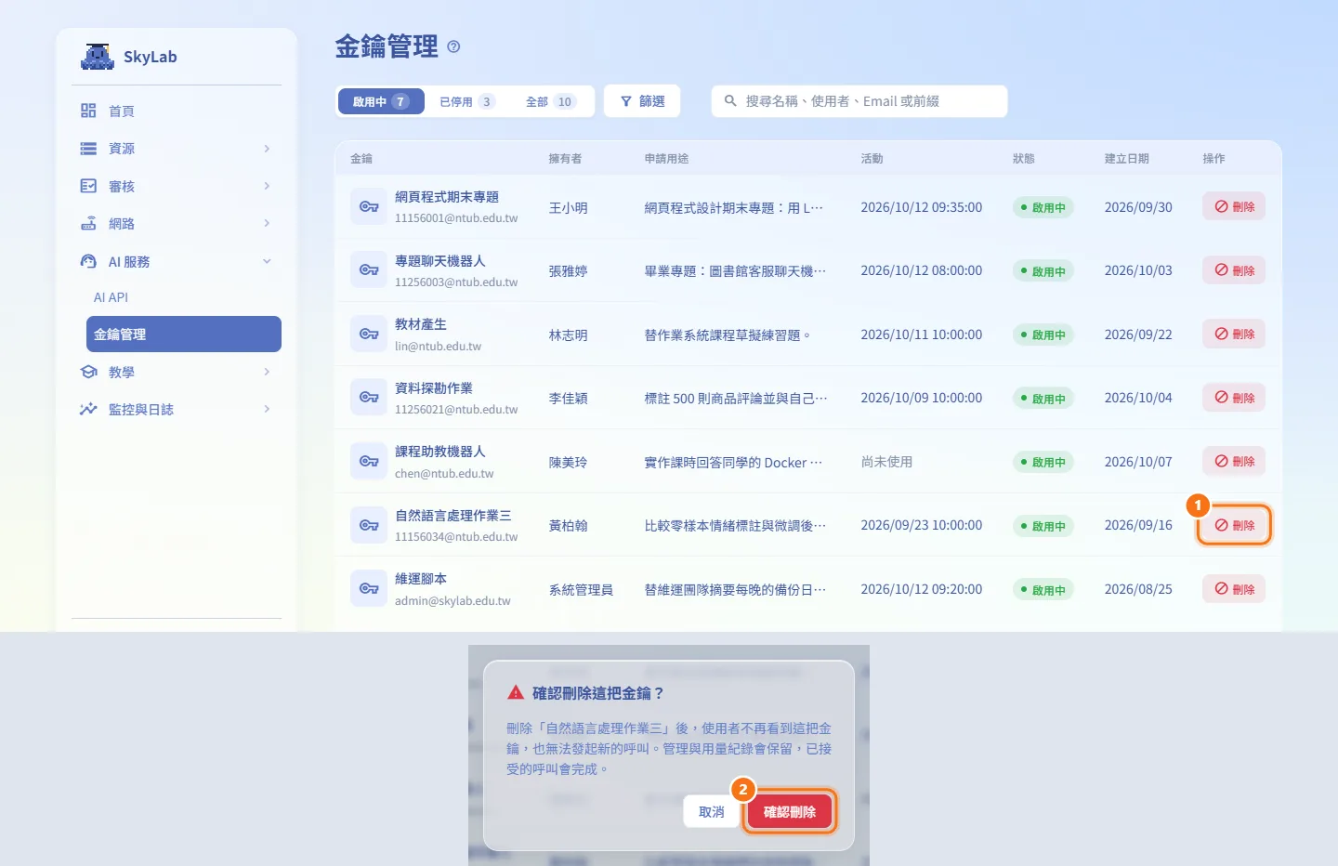Expand the 資源 menu chevron
The image size is (1338, 866).
[267, 149]
